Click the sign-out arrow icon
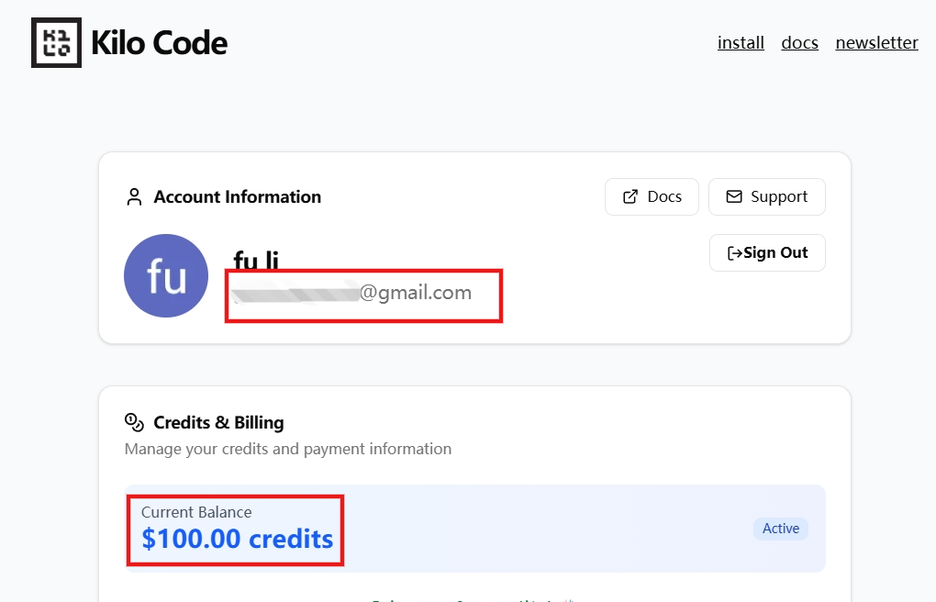This screenshot has height=602, width=936. pos(734,253)
